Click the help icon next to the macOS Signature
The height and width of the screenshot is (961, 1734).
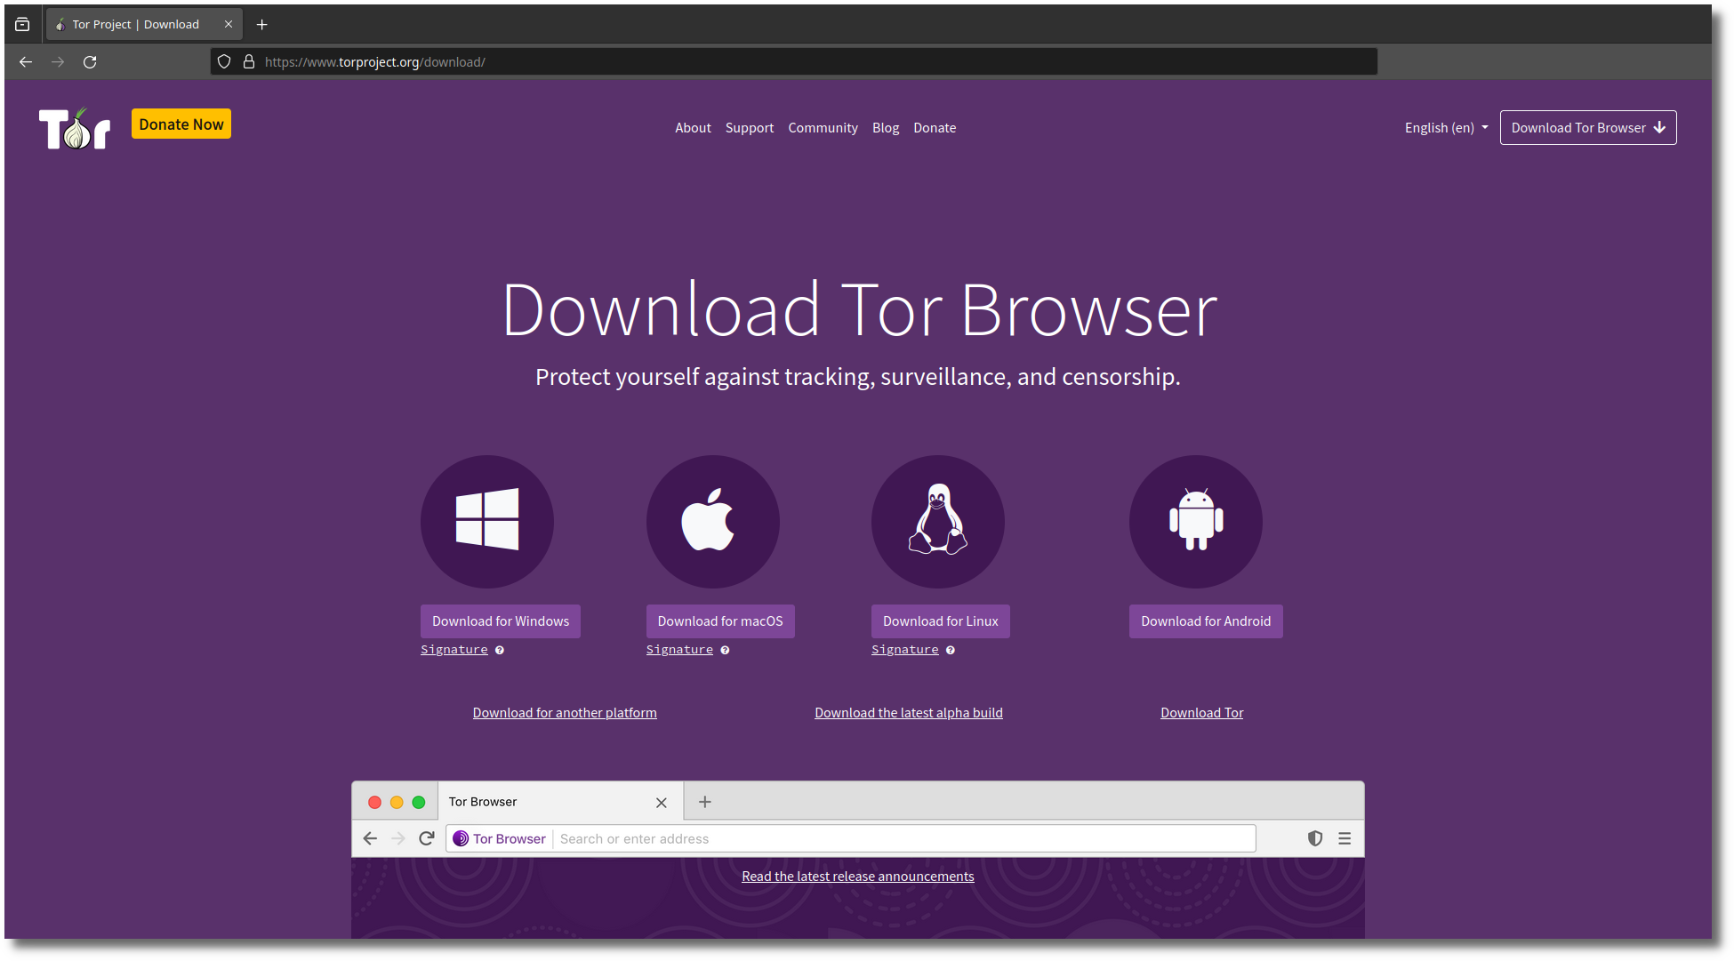click(725, 650)
